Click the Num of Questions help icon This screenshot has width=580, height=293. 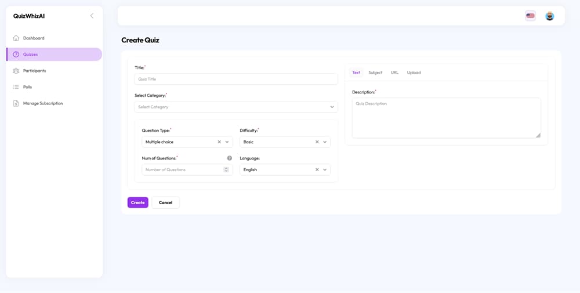point(229,158)
